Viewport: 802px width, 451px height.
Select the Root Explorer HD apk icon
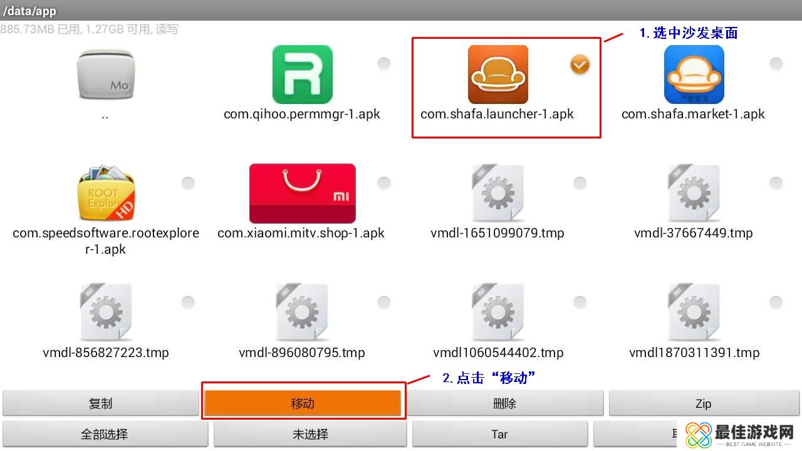106,194
